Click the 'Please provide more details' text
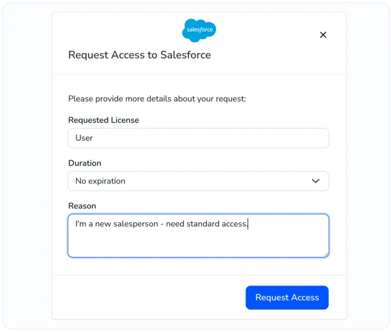The width and height of the screenshot is (391, 332). [157, 99]
